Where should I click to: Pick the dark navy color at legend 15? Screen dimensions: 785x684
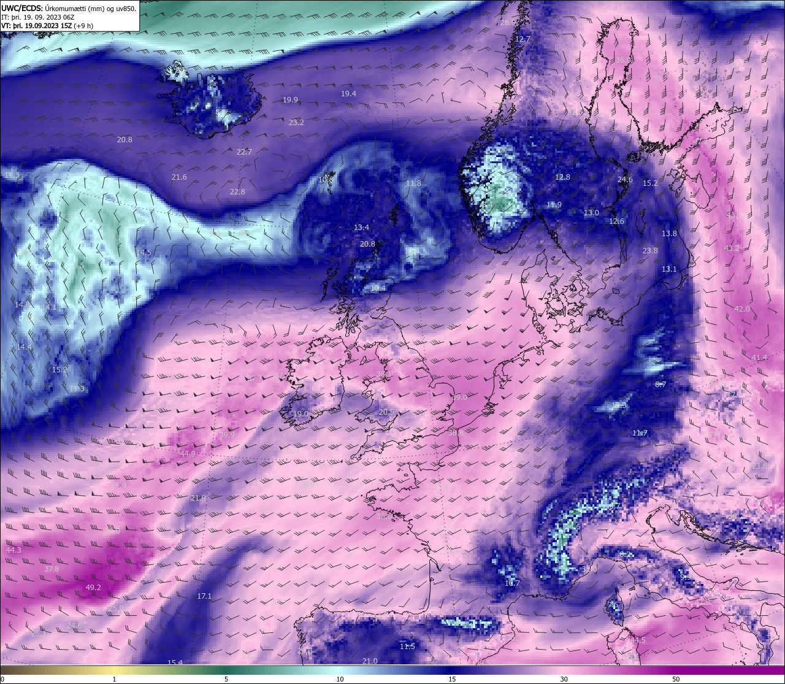[x=451, y=670]
